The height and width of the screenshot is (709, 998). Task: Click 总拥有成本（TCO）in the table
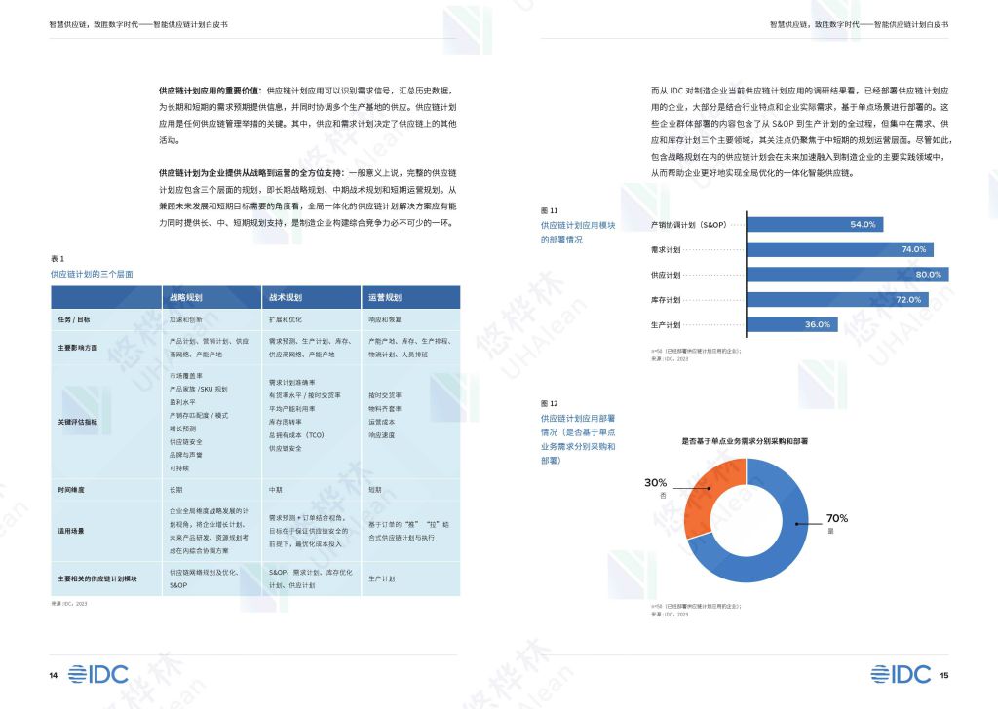tap(296, 435)
